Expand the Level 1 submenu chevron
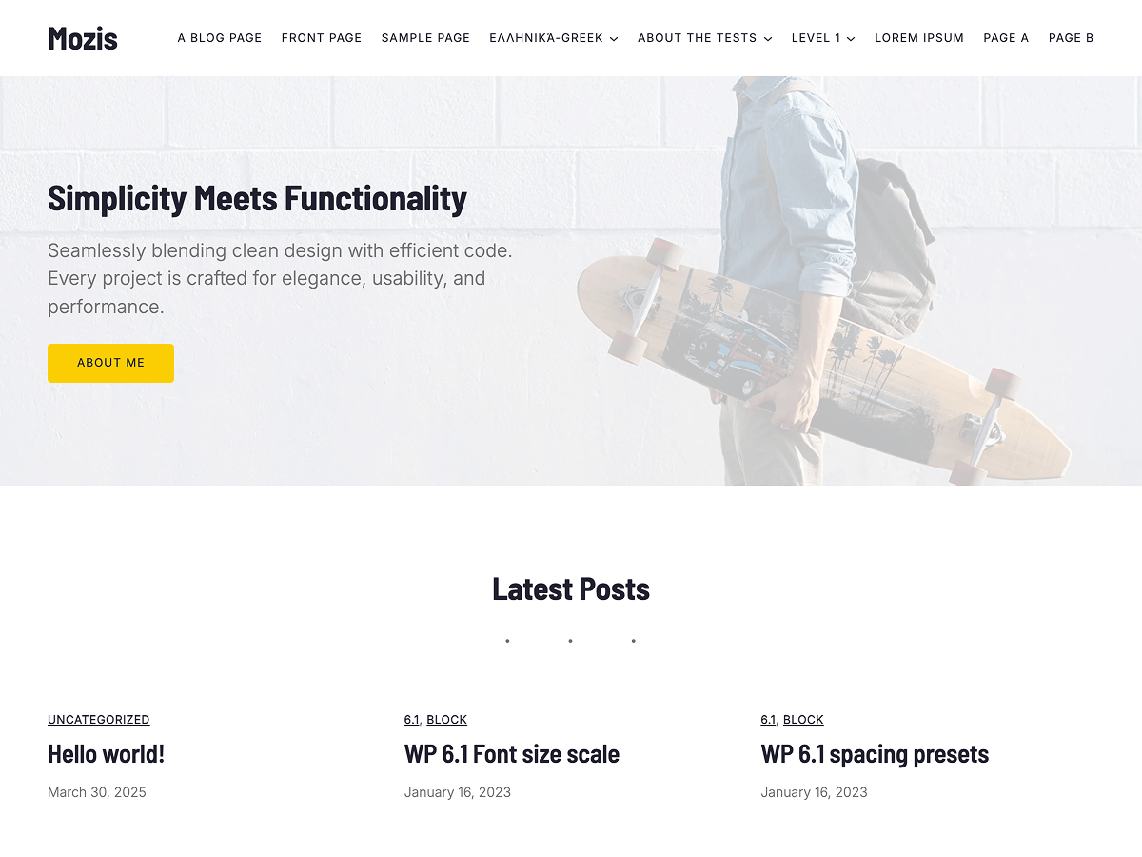 click(851, 39)
